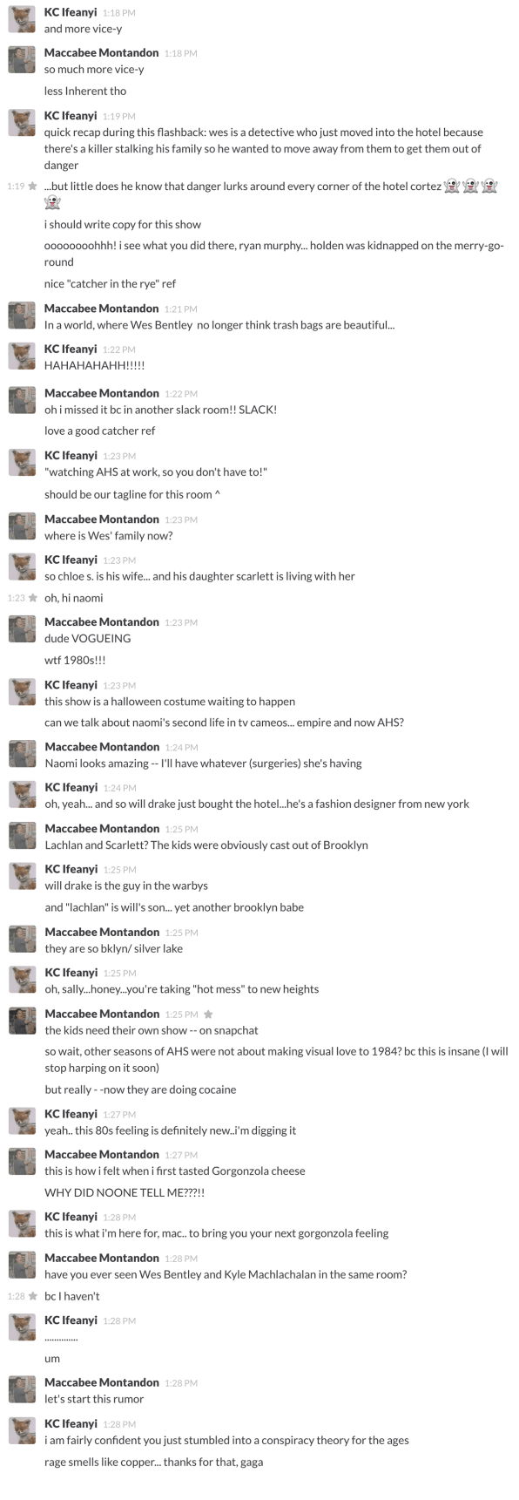Screen dimensions: 519x1500
Task: Open KC Ifeanyi's avatar next to 'HAHAHAHAHH!!!!!'
Action: [22, 356]
